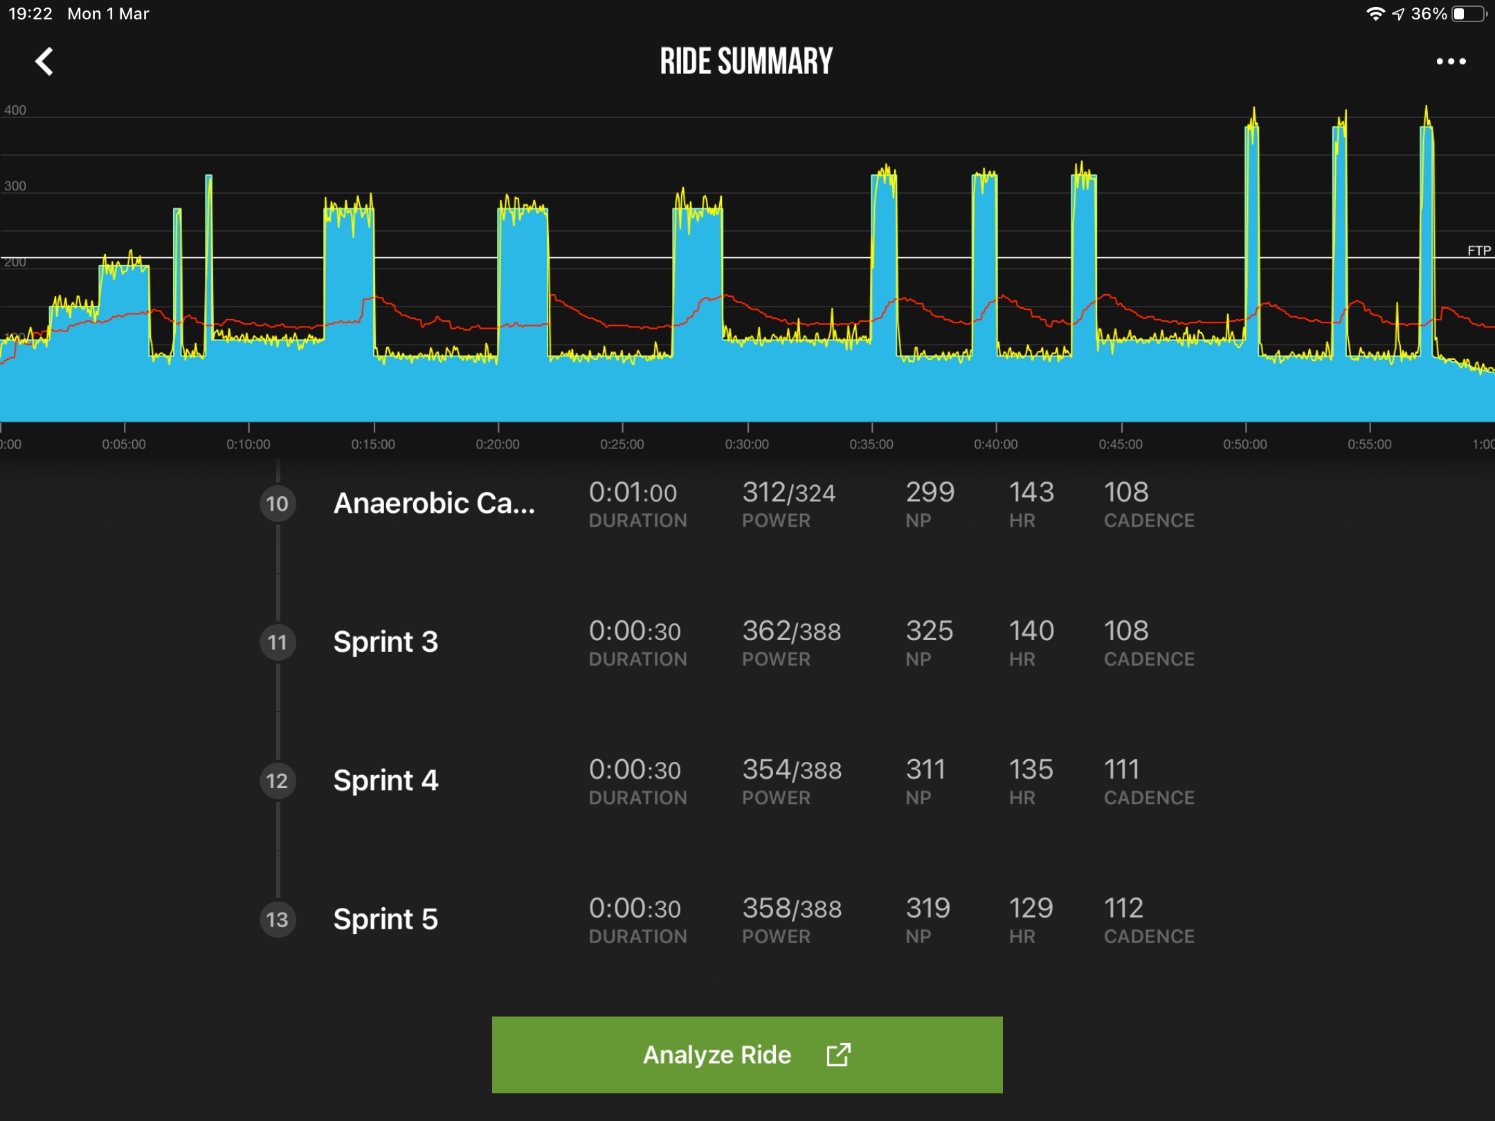Click the 0:50:00 tick on chart timeline

pos(1245,444)
